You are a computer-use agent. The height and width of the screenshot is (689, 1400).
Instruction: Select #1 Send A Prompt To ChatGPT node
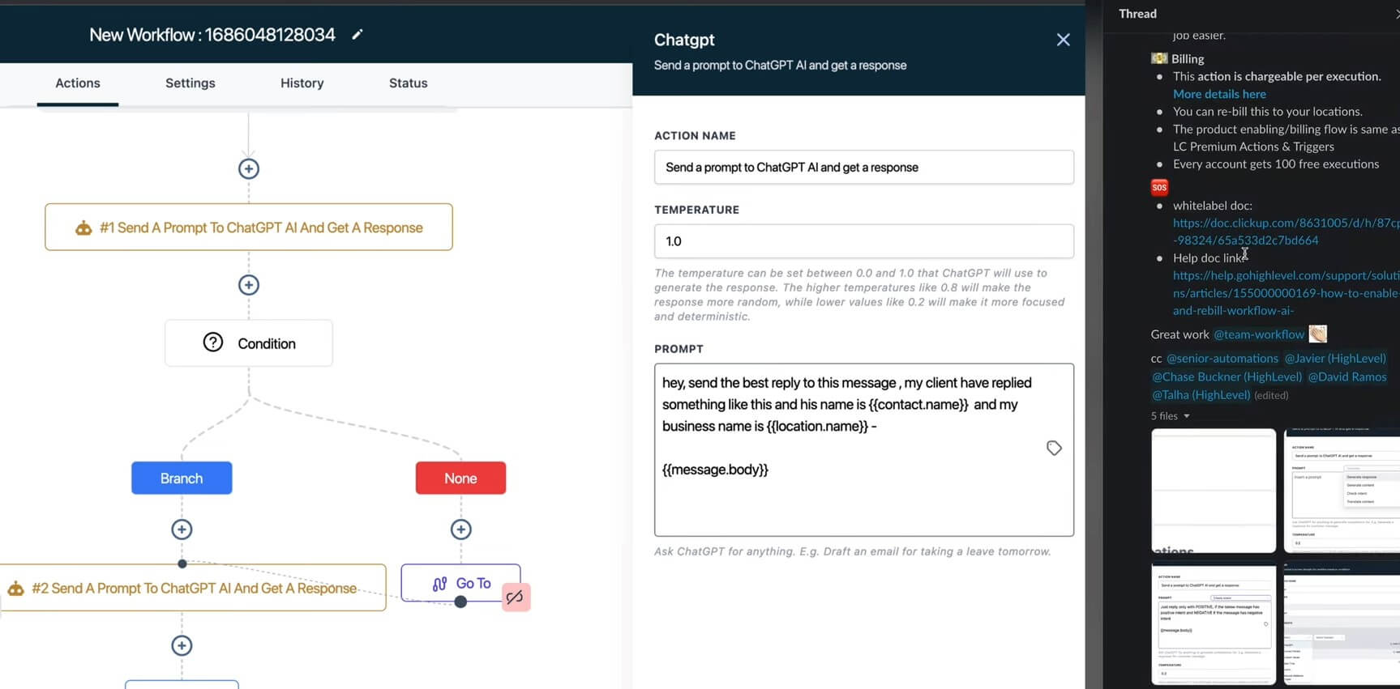click(249, 228)
